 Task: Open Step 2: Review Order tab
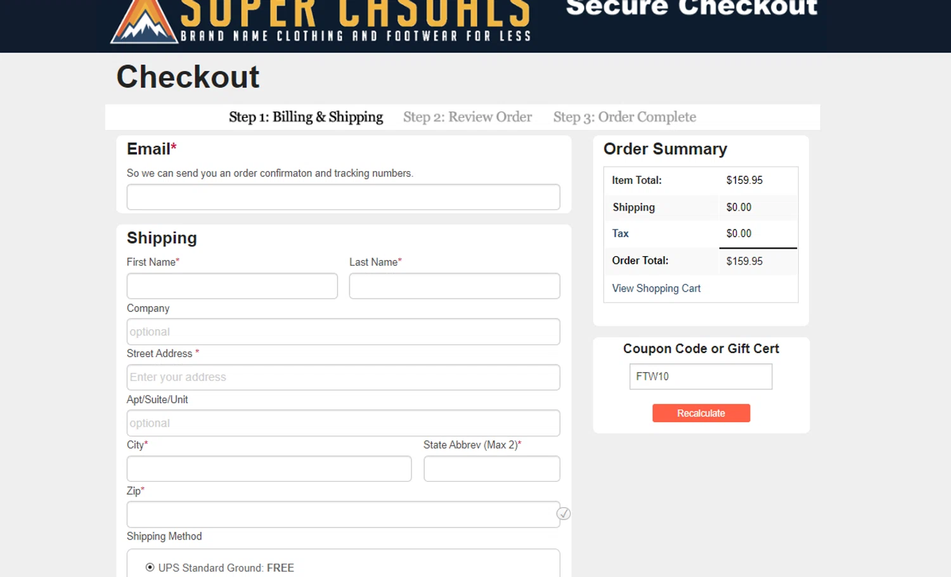point(467,117)
